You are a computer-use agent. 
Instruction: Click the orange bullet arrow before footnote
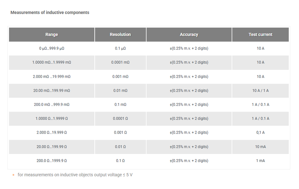click(13, 175)
